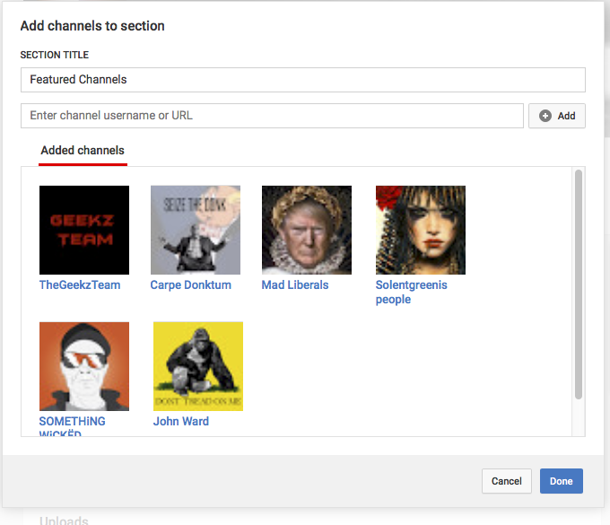The width and height of the screenshot is (610, 525).
Task: Click the Add button with plus icon
Action: pyautogui.click(x=557, y=116)
